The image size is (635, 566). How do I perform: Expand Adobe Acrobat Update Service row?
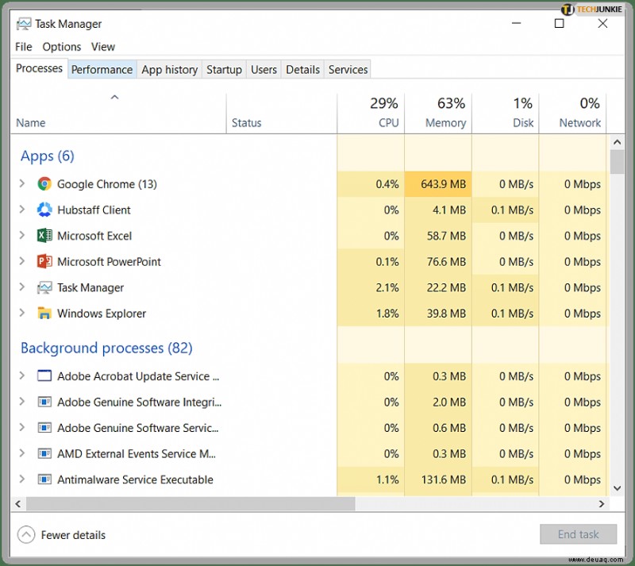(22, 375)
